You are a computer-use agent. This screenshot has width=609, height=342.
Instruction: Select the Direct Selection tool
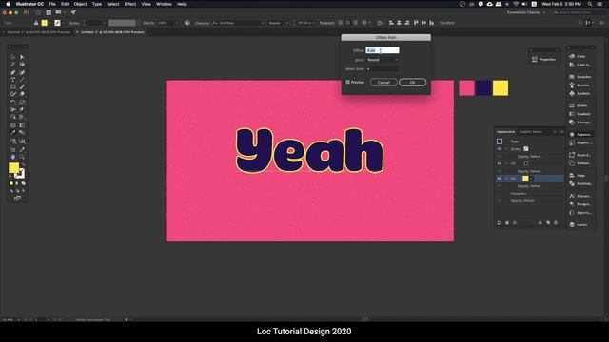22,57
